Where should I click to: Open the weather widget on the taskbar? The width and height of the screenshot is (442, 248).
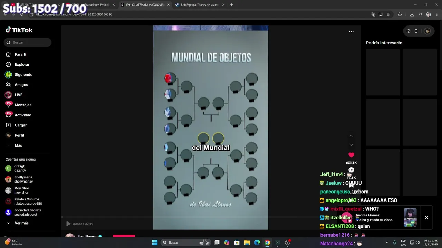pyautogui.click(x=13, y=242)
